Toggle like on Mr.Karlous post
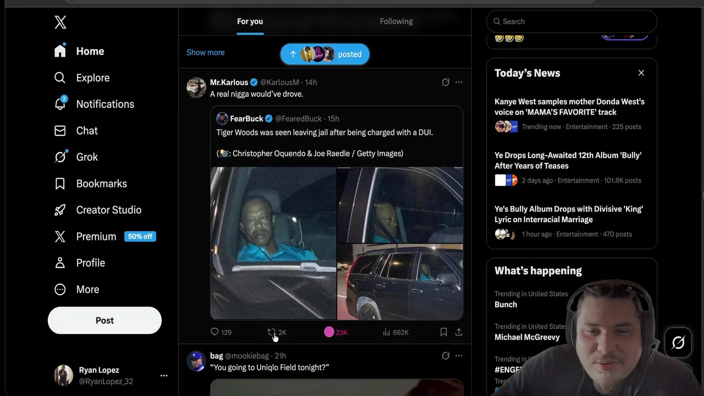The width and height of the screenshot is (704, 396). [329, 332]
